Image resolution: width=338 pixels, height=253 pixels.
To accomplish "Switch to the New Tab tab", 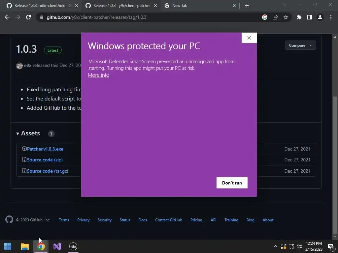I will click(x=199, y=6).
